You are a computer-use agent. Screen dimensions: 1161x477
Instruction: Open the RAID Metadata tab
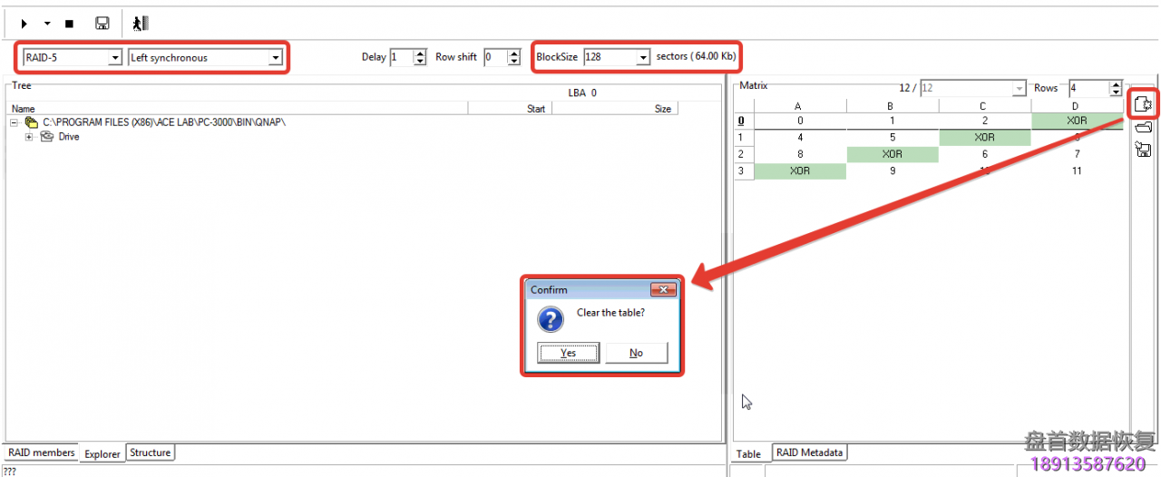coord(809,453)
